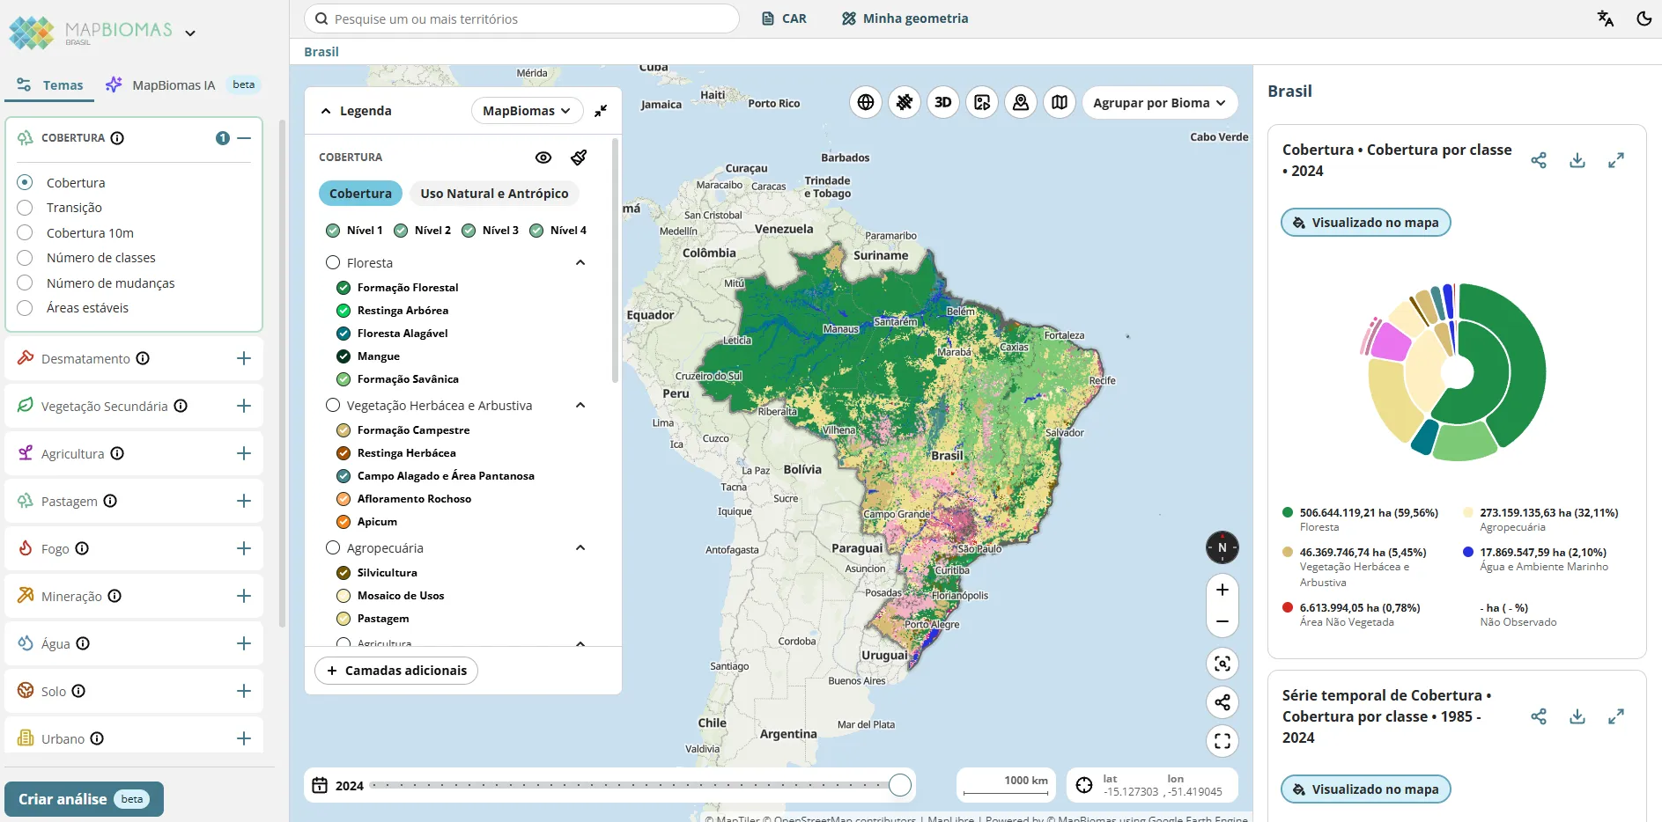Open the map layers icon beside Agrupar por Bioma
The image size is (1662, 822).
click(1060, 102)
